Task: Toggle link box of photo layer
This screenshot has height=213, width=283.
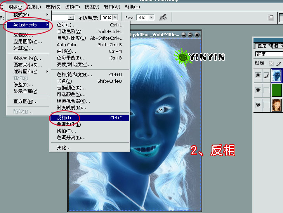Action: pyautogui.click(x=266, y=105)
